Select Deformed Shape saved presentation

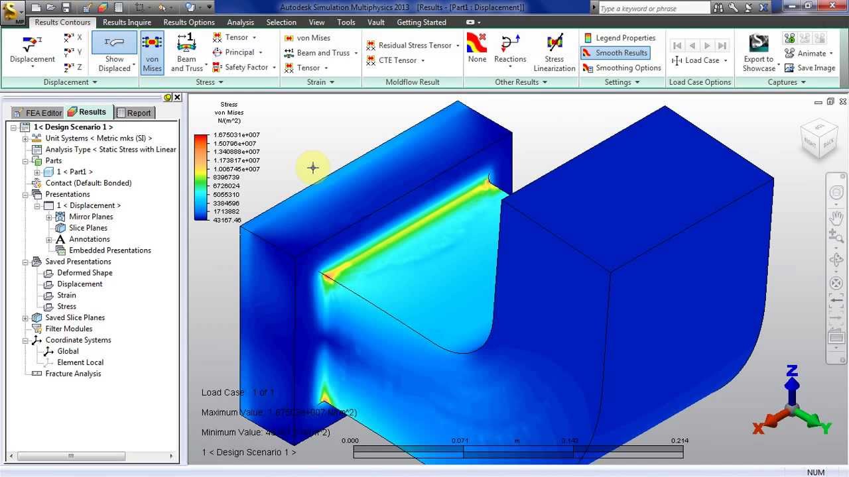[x=84, y=273]
